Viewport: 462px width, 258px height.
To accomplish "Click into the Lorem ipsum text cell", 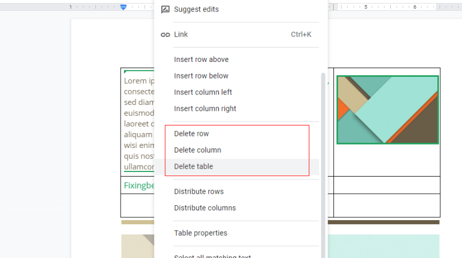I will (139, 115).
